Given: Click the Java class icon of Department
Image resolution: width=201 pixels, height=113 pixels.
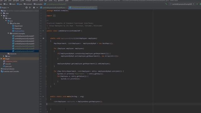Looking at the screenshot, I should click(13, 26).
